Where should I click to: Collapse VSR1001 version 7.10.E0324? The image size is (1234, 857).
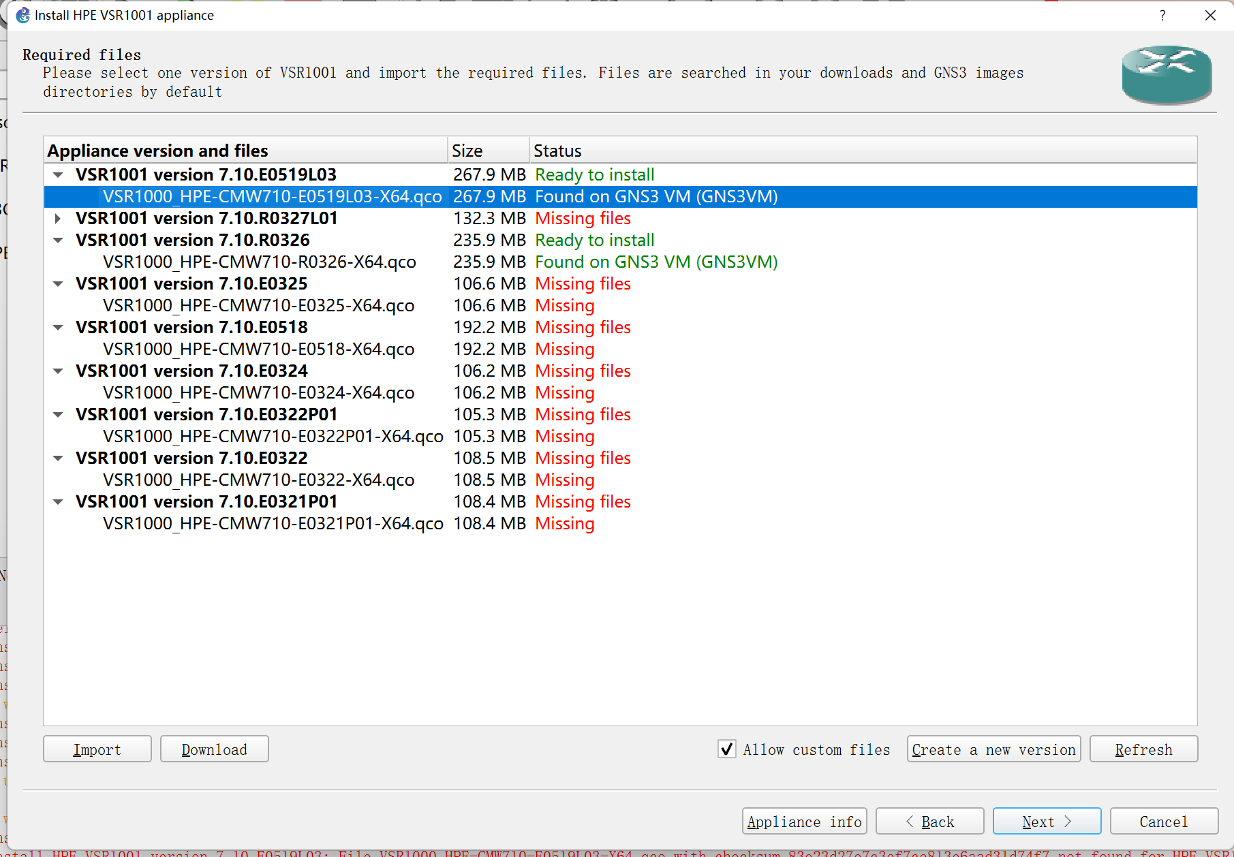59,371
